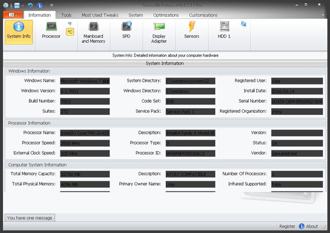Click the Service Pack 1 field
The width and height of the screenshot is (330, 233).
tap(190, 112)
